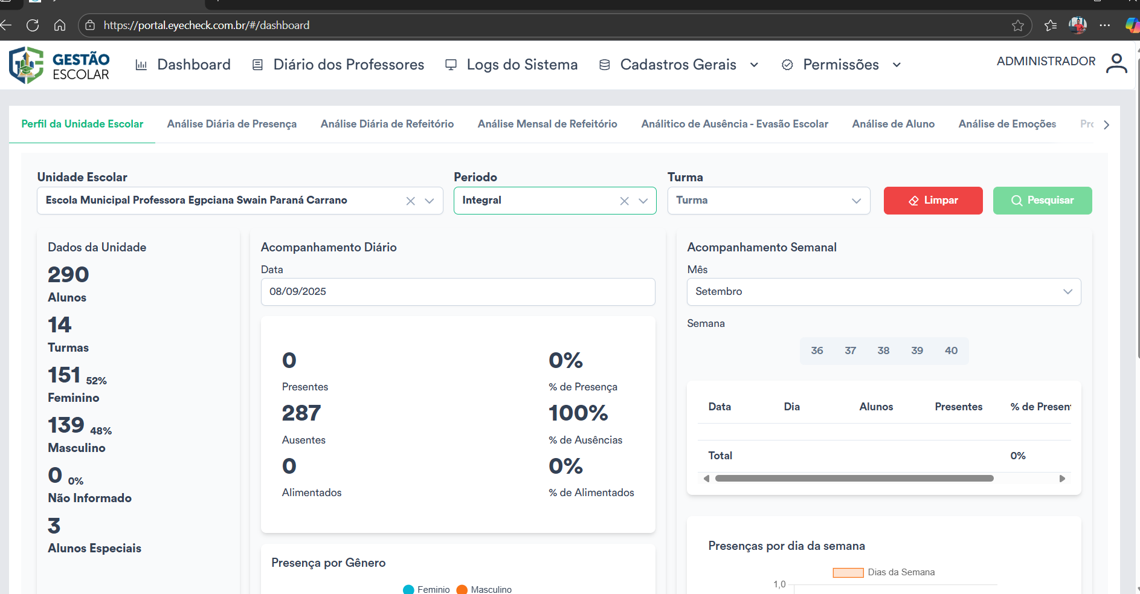The width and height of the screenshot is (1140, 594).
Task: Toggle Masculino legend series in gender chart
Action: point(484,589)
